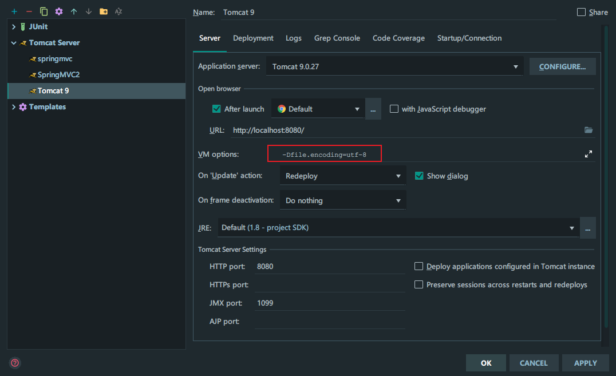The image size is (616, 376).
Task: Switch to the Grep Console tab
Action: (337, 38)
